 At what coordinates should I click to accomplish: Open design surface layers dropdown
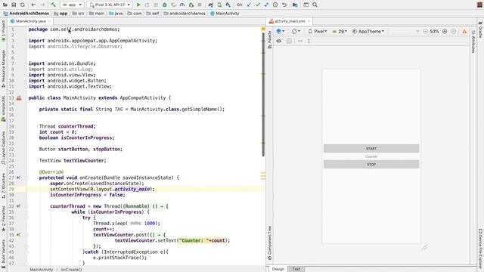point(281,32)
